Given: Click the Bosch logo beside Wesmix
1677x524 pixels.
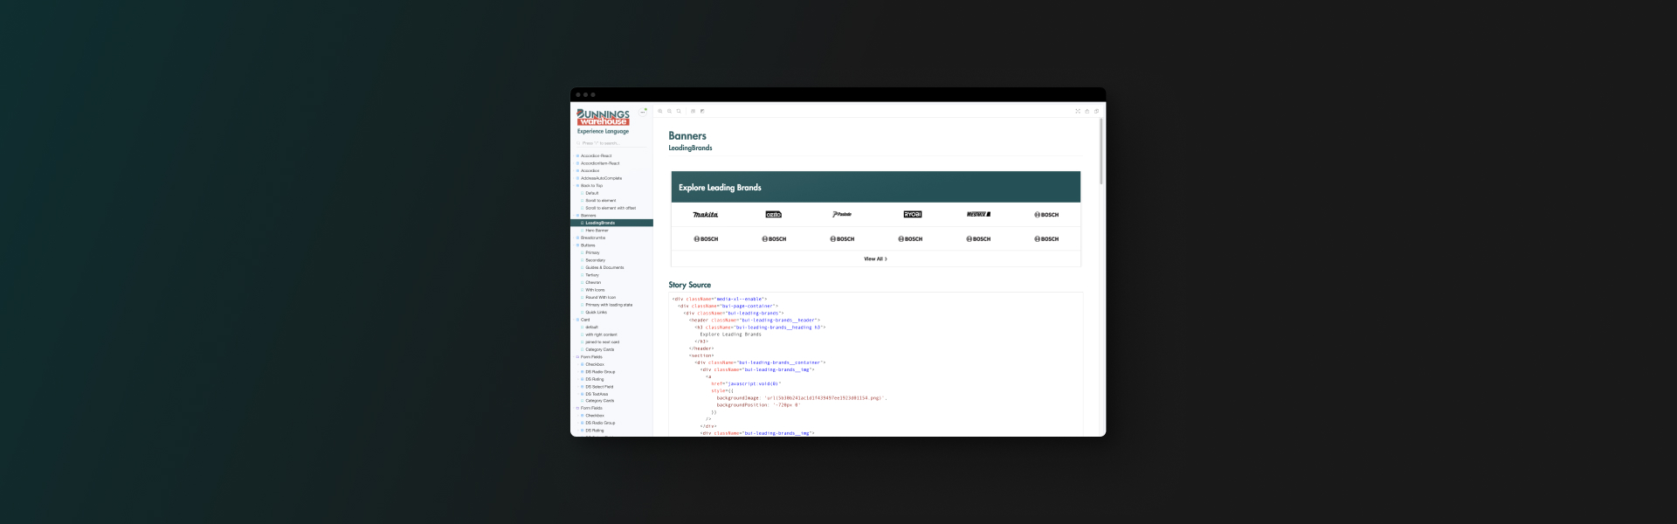Looking at the screenshot, I should point(1046,214).
